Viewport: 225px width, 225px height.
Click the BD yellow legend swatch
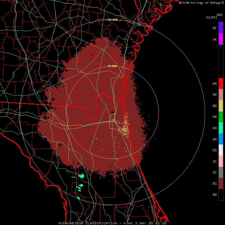(221, 106)
